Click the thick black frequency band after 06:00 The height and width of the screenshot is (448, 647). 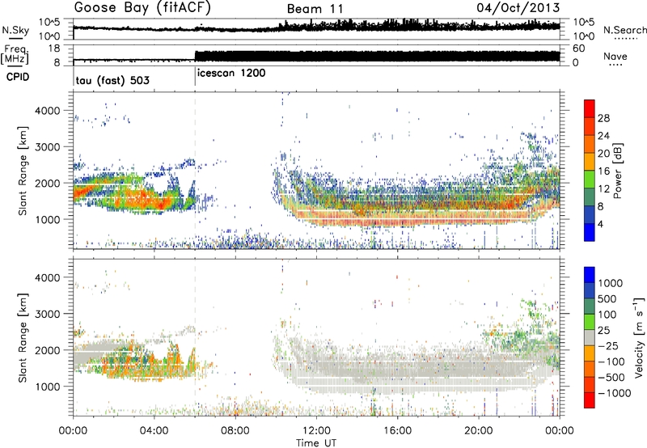pyautogui.click(x=377, y=57)
